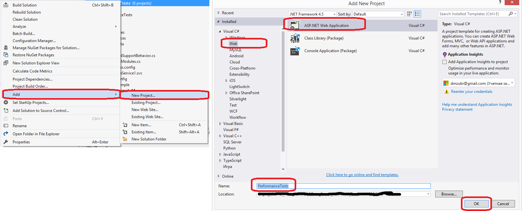Click the Set StartUp Projects gear icon
The width and height of the screenshot is (527, 211).
coord(6,102)
